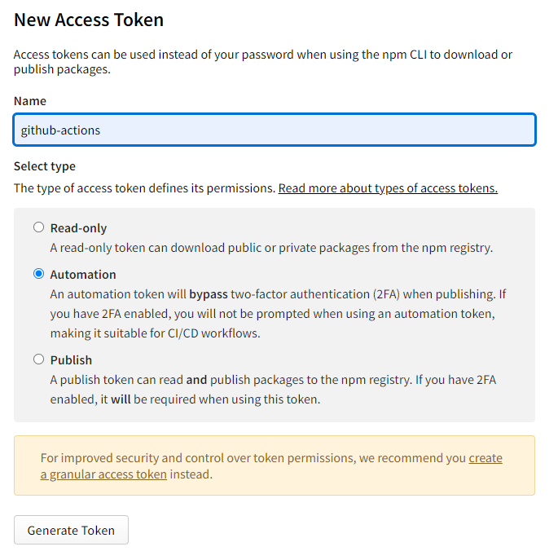Viewport: 558px width, 560px height.
Task: Click the intro paragraph about npm CLI
Action: (263, 62)
